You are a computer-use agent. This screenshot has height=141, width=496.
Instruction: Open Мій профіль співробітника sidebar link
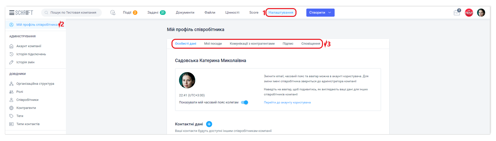(37, 25)
